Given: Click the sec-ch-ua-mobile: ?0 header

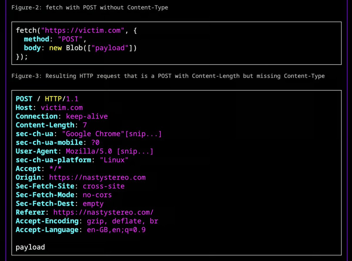Looking at the screenshot, I should [57, 143].
